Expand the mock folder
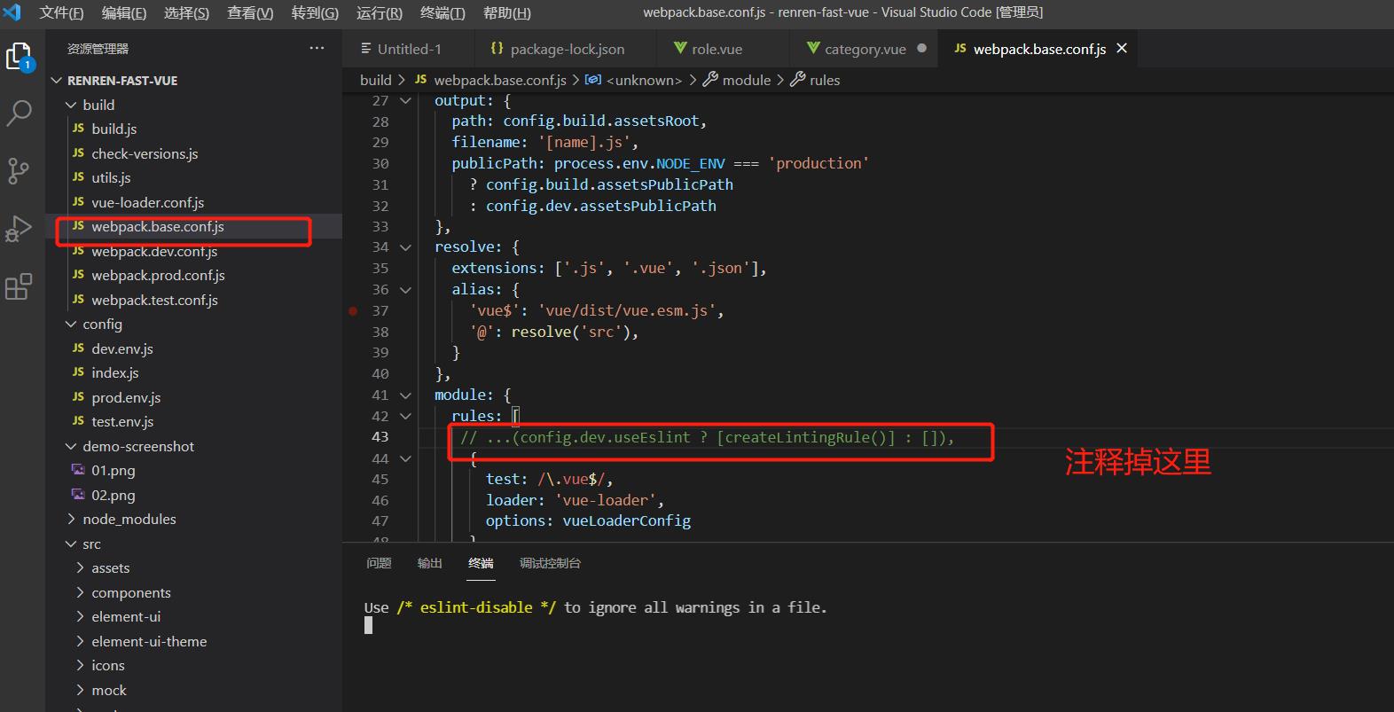Screen dimensions: 1394x712 80,691
